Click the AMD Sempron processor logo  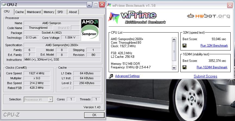[90, 30]
